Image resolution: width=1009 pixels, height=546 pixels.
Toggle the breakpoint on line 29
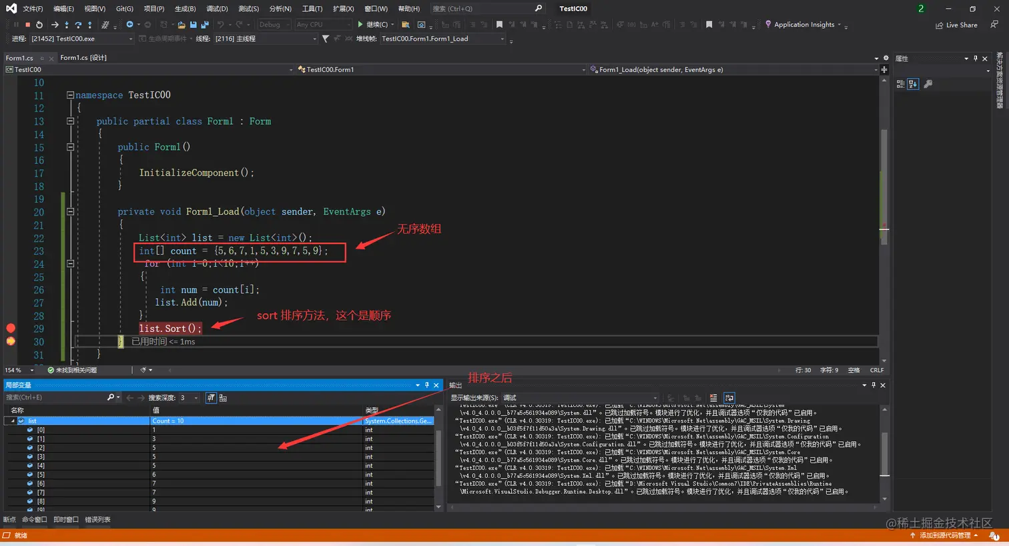[11, 328]
